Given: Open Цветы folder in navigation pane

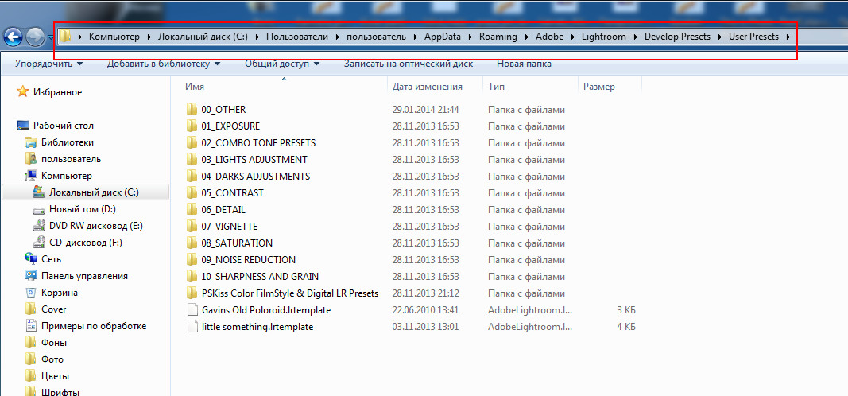Looking at the screenshot, I should pos(55,377).
